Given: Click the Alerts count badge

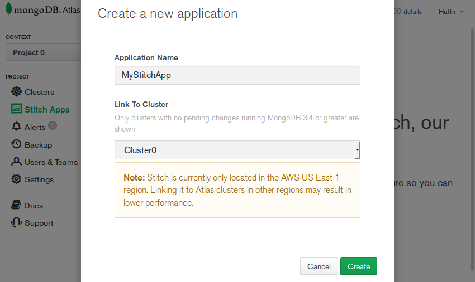Looking at the screenshot, I should click(x=53, y=126).
